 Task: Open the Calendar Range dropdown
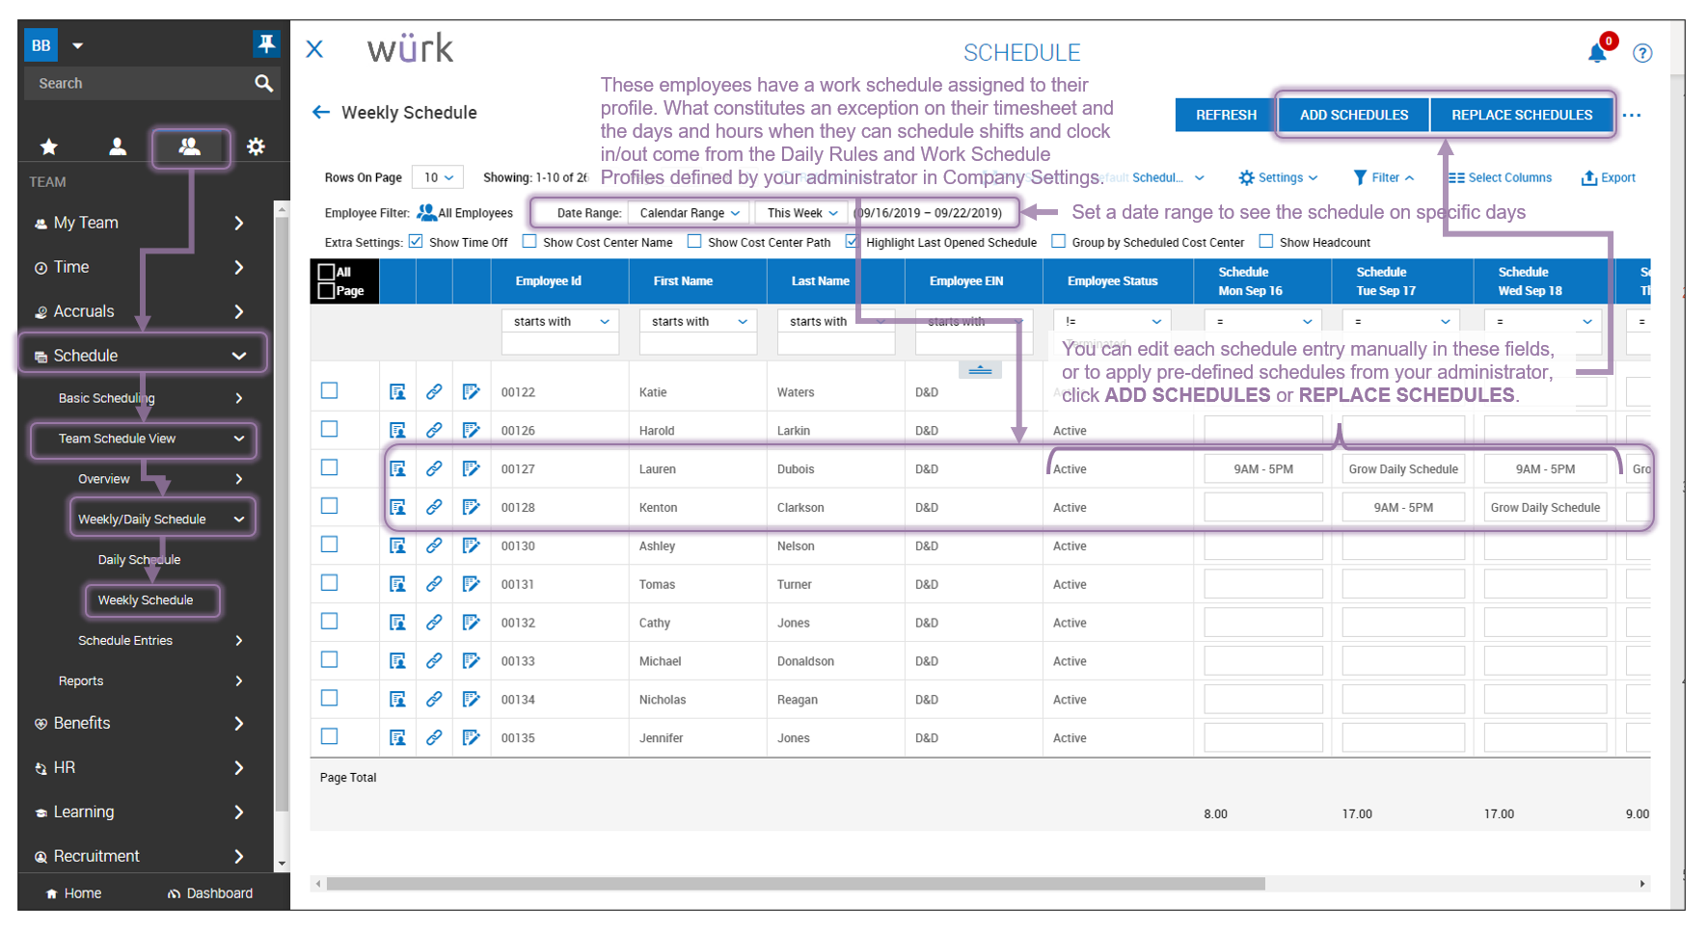pos(690,213)
